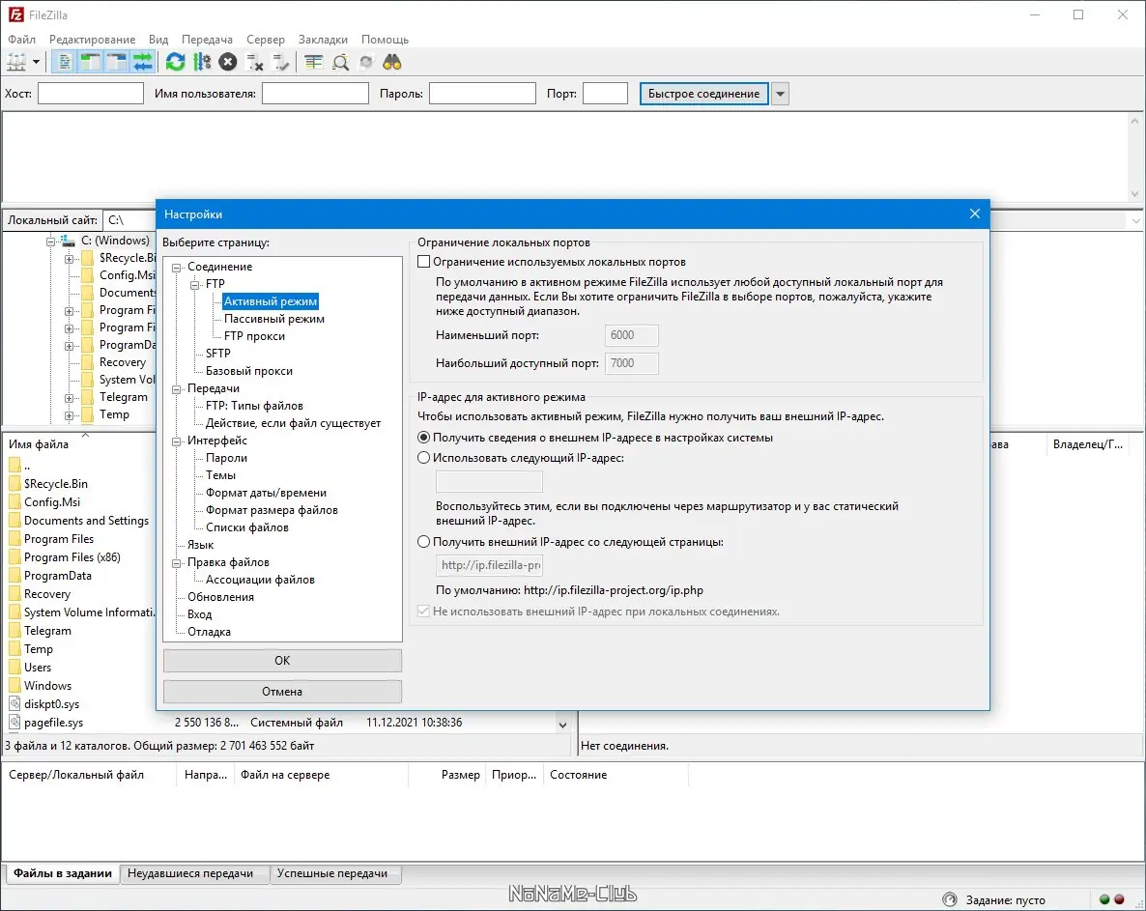Image resolution: width=1146 pixels, height=911 pixels.
Task: Click folder icon beside Windows in file list
Action: point(14,685)
